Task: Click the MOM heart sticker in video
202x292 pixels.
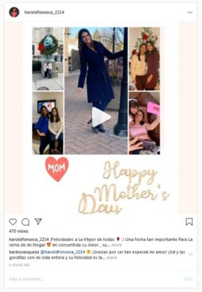Action: 57,169
